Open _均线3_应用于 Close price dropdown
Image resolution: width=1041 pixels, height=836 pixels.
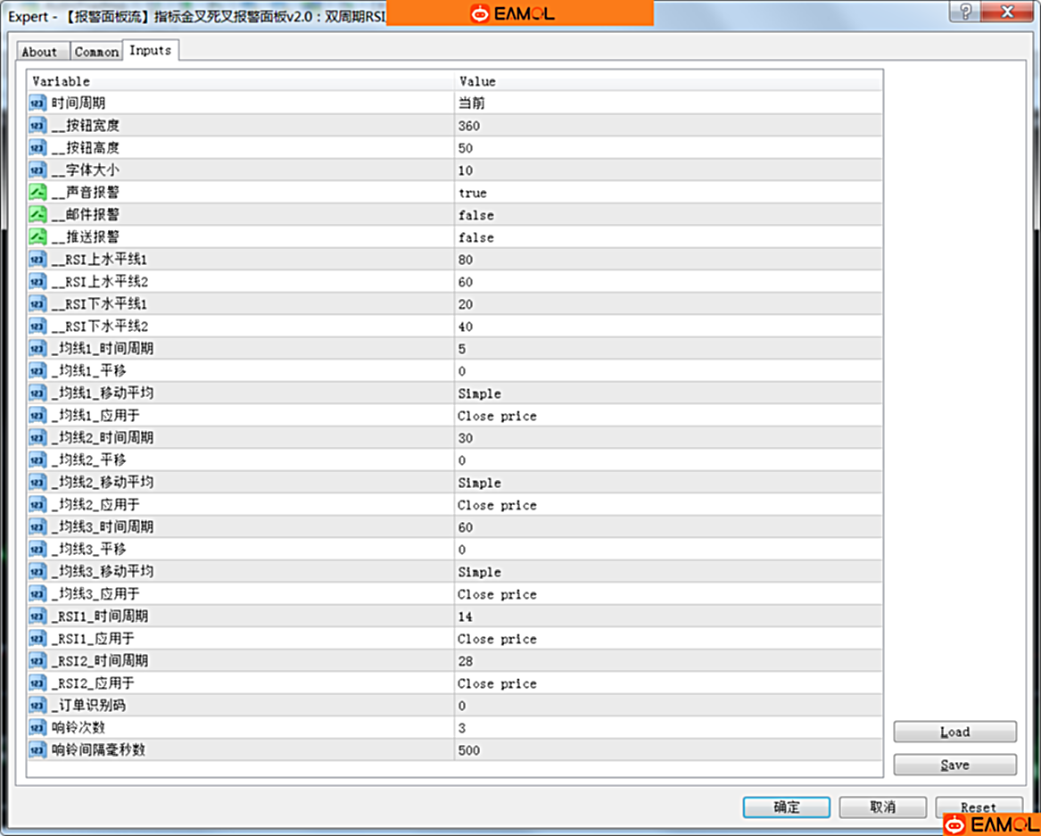coord(668,594)
